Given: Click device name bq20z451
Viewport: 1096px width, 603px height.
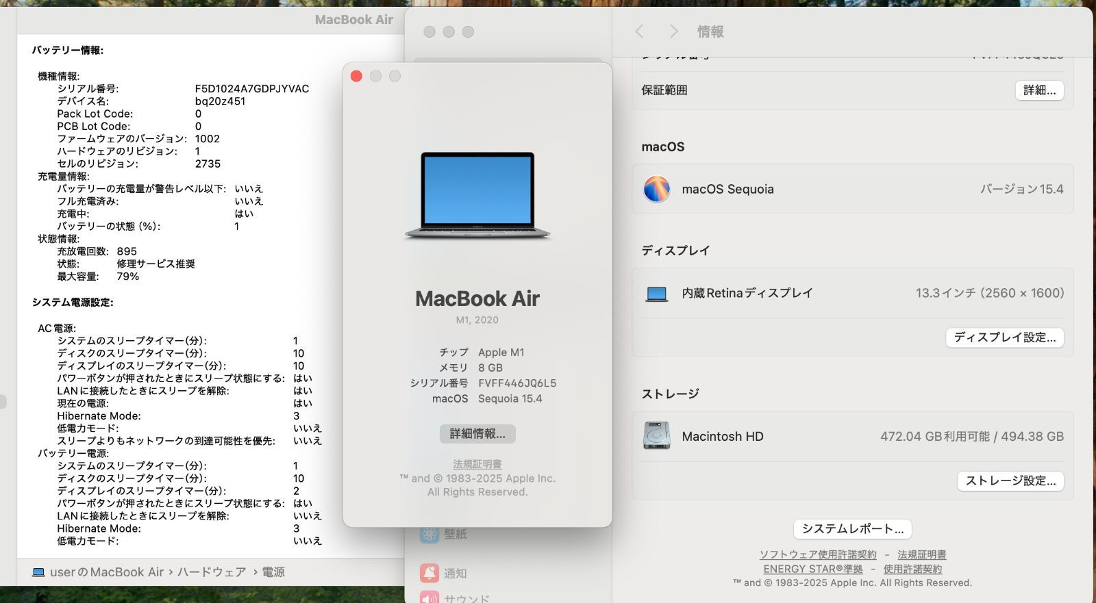Looking at the screenshot, I should 220,101.
